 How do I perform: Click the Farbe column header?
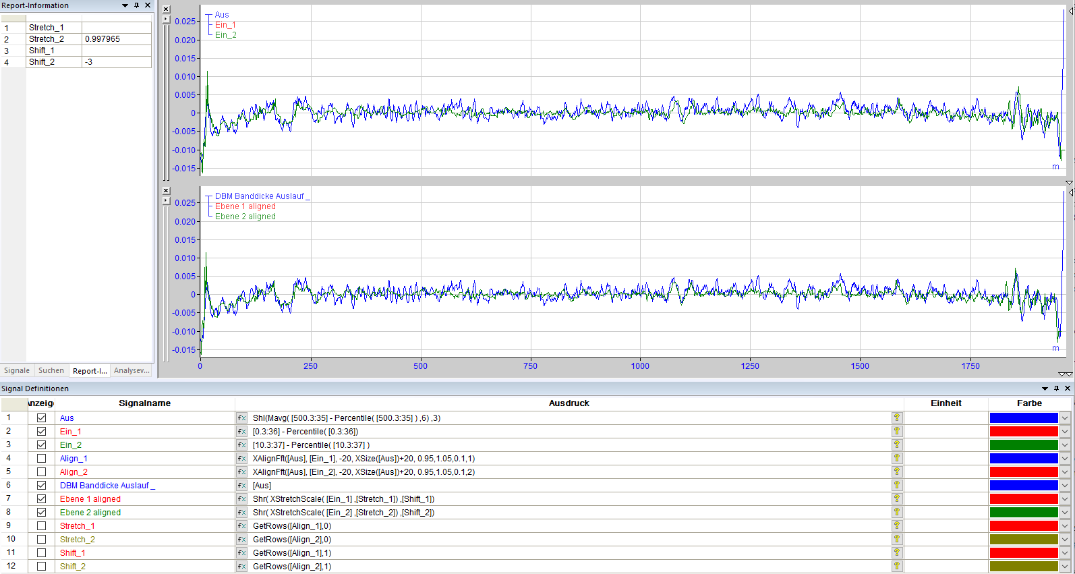pos(1029,403)
